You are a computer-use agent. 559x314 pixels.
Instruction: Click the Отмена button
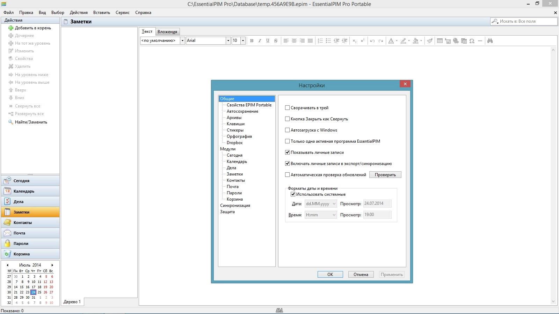[361, 275]
